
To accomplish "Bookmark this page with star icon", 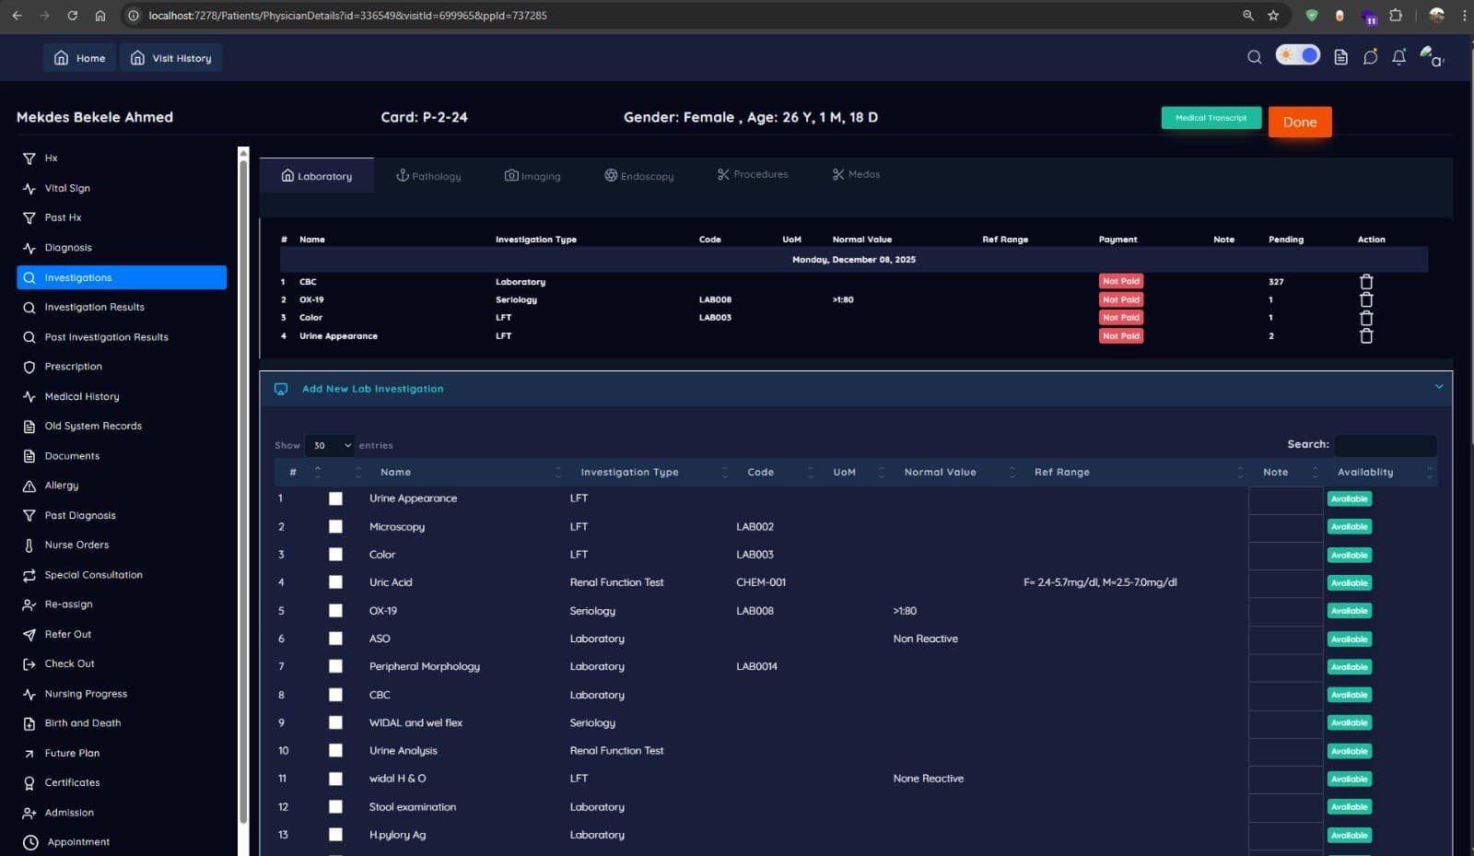I will pyautogui.click(x=1273, y=16).
